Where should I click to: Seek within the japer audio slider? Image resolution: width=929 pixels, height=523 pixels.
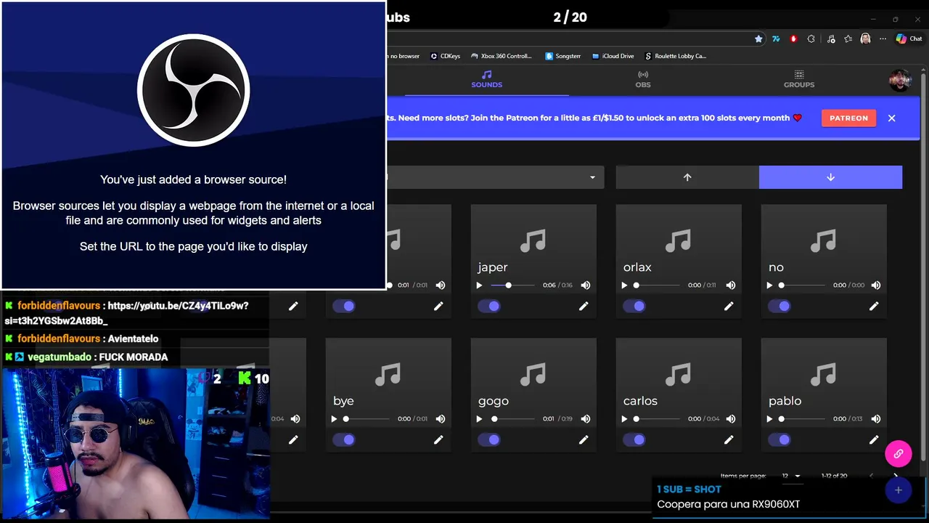click(x=513, y=285)
